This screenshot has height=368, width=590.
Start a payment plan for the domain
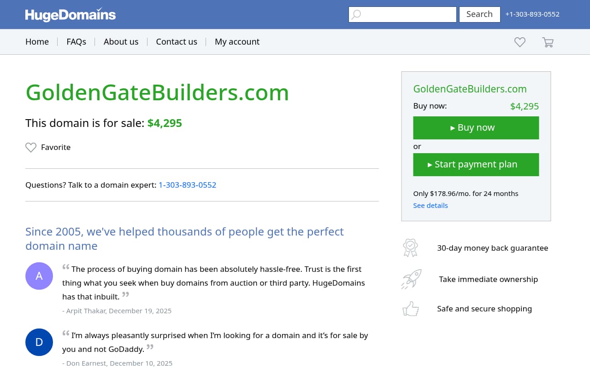(x=476, y=164)
